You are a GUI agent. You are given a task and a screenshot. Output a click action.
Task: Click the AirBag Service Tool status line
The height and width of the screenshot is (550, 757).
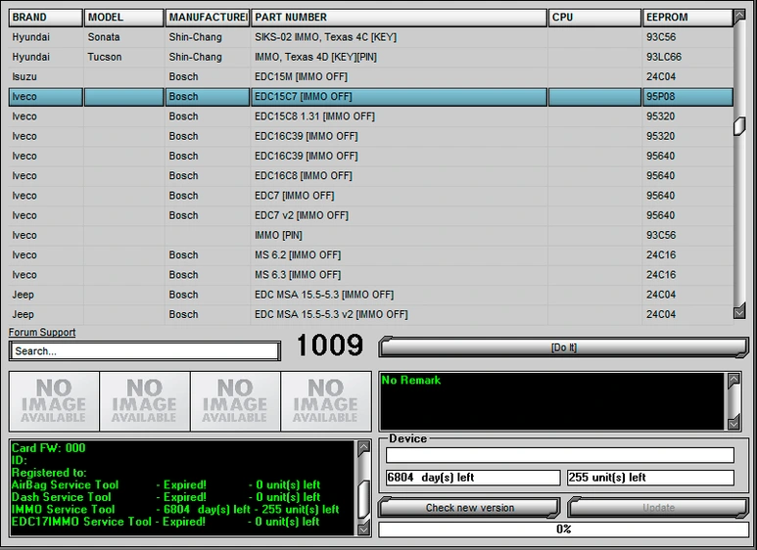point(166,484)
